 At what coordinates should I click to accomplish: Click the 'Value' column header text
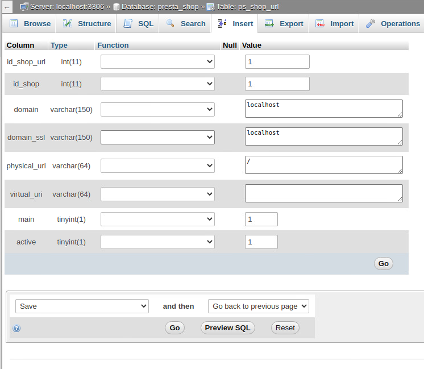click(x=251, y=45)
